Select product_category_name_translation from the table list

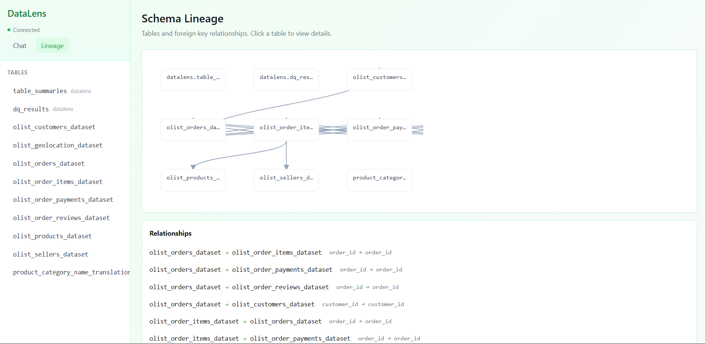click(71, 272)
